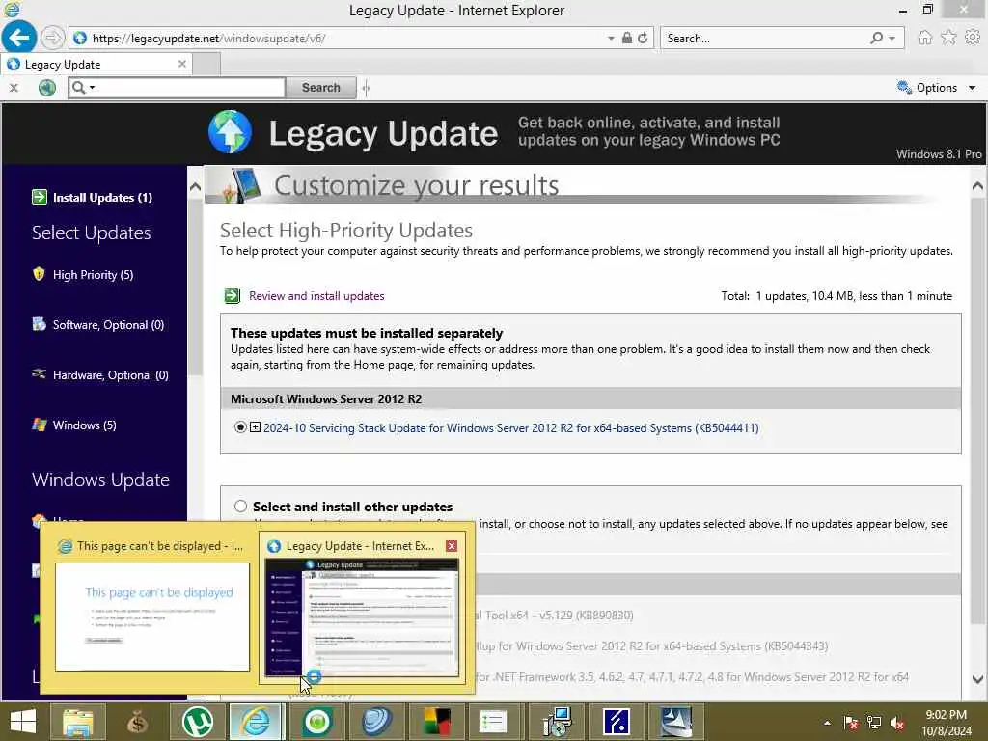Open the green circle taskbar app
This screenshot has width=988, height=741.
316,722
